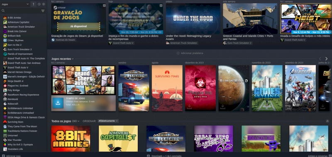
Task: Select 'RaceRoom Racing Experience' in sidebar
Action: (23, 95)
